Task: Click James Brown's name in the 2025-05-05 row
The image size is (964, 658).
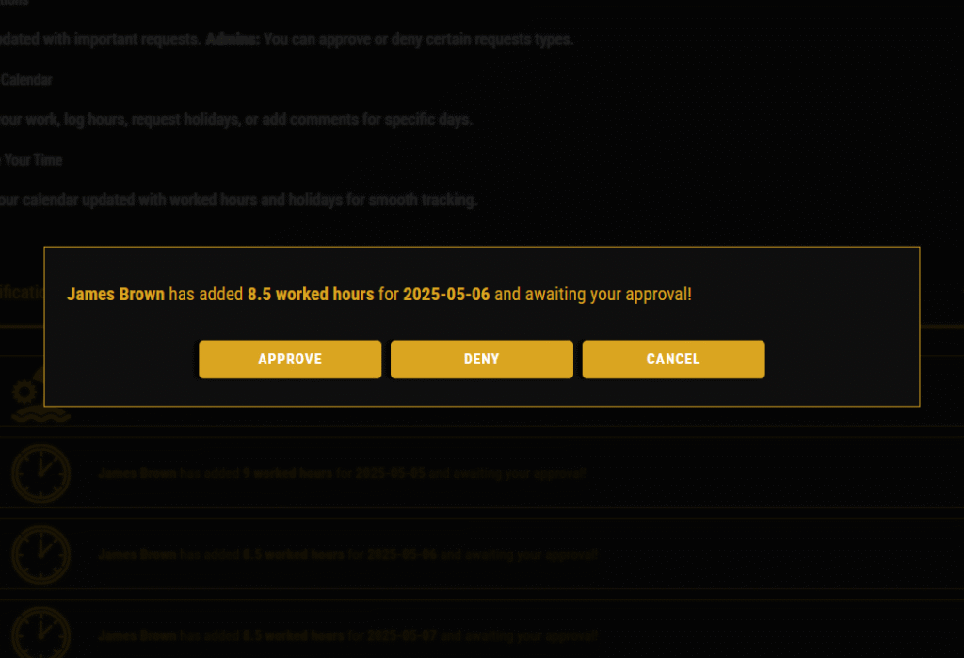Action: [137, 473]
